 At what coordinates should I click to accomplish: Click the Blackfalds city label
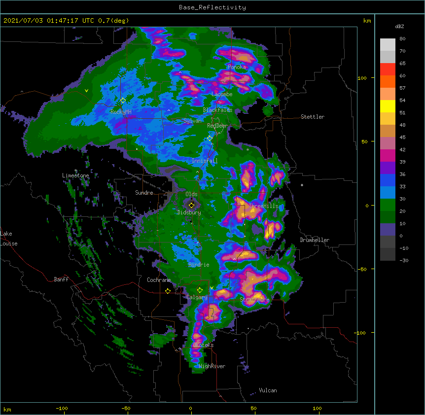pyautogui.click(x=217, y=110)
